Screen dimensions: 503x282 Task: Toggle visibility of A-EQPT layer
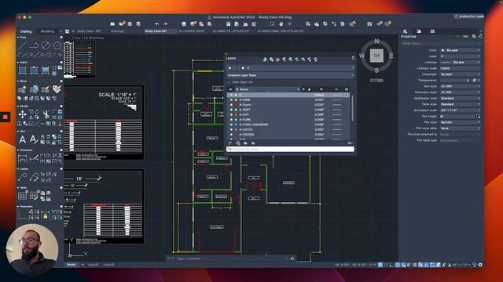[x=231, y=110]
